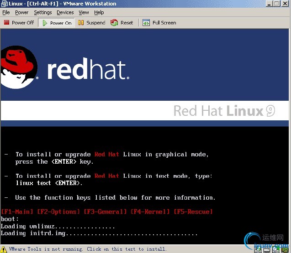Viewport: 291px width, 253px height.
Task: Open the View menu
Action: click(x=84, y=12)
